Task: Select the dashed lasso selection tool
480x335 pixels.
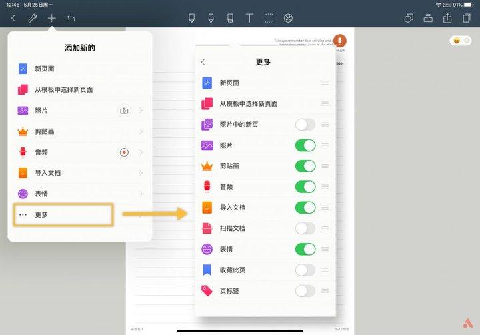Action: 269,19
